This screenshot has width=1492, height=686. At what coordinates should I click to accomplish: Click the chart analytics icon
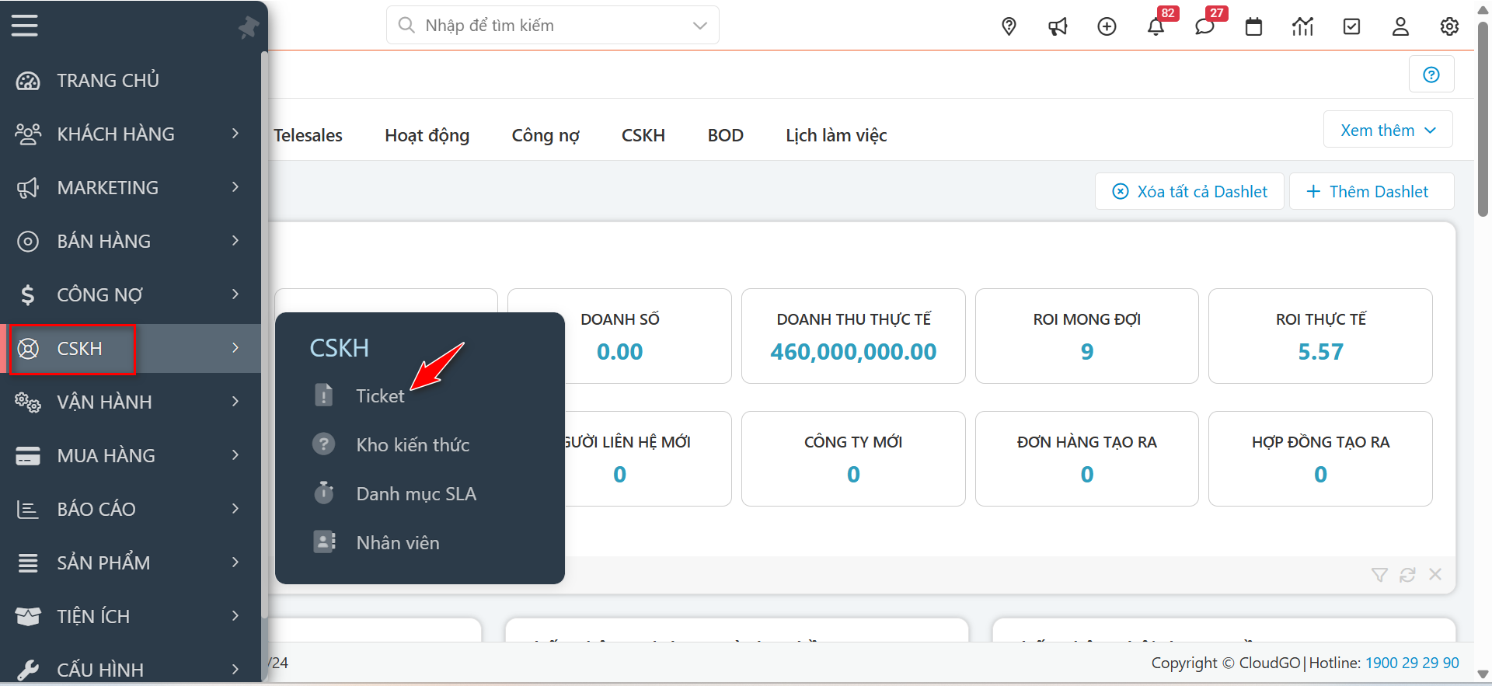1302,26
